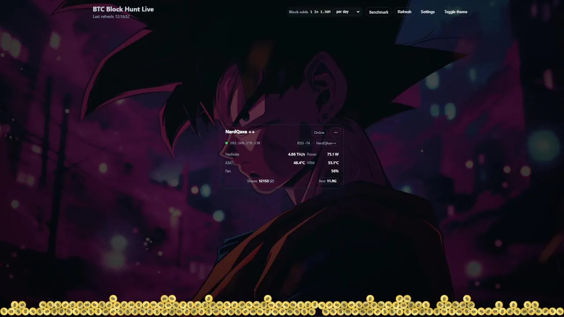Click the IP address 192.168.178.138

tap(245, 143)
